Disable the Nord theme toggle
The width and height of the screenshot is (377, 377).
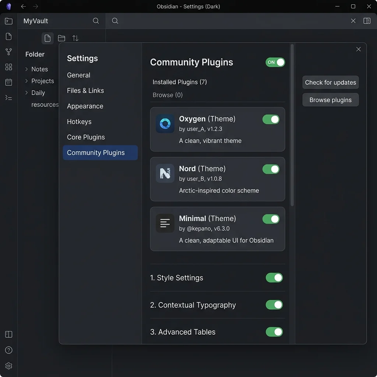pos(271,169)
